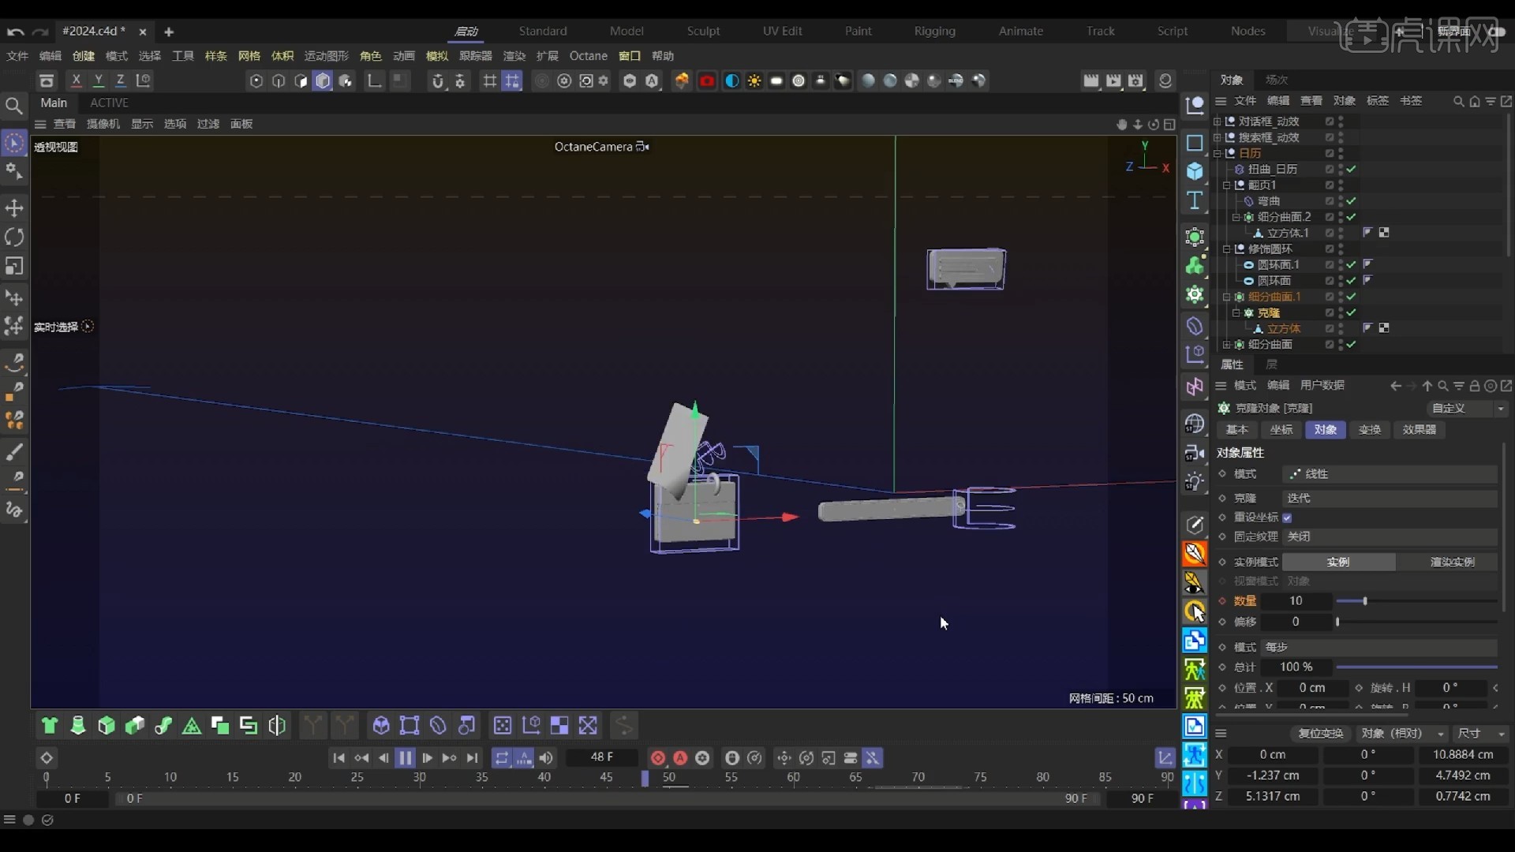Toggle 重设坐标 checkbox
The image size is (1515, 852).
[1287, 518]
